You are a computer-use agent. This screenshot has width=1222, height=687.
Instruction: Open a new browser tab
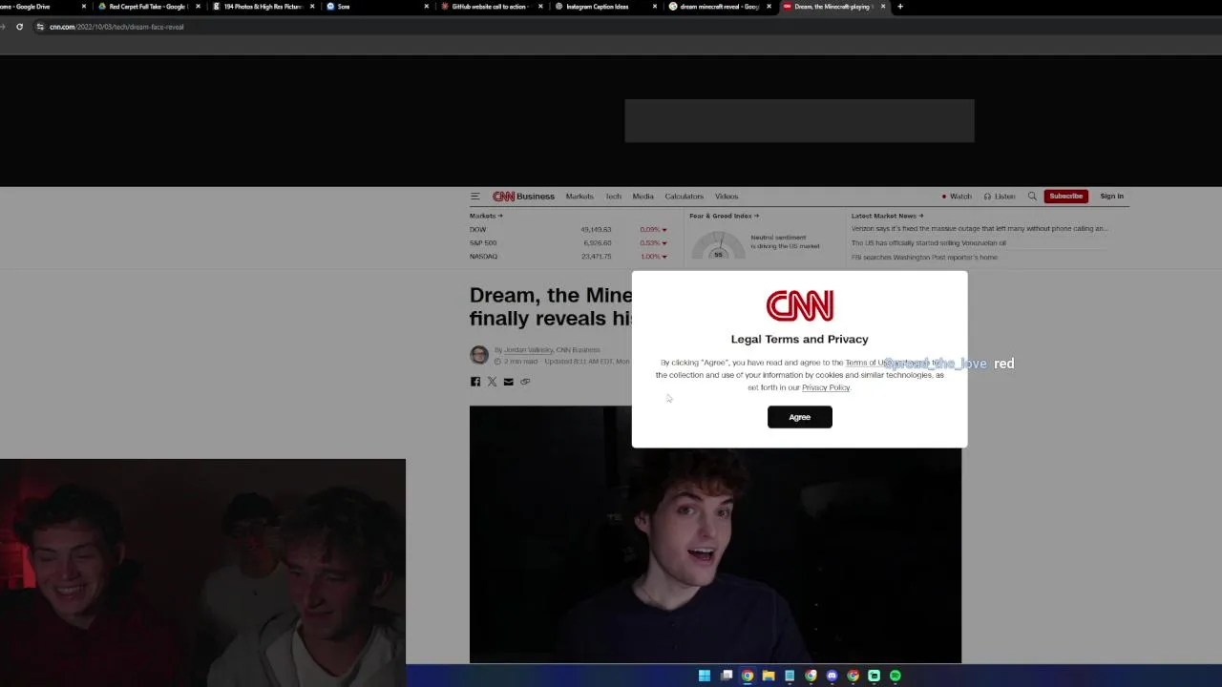pyautogui.click(x=899, y=7)
